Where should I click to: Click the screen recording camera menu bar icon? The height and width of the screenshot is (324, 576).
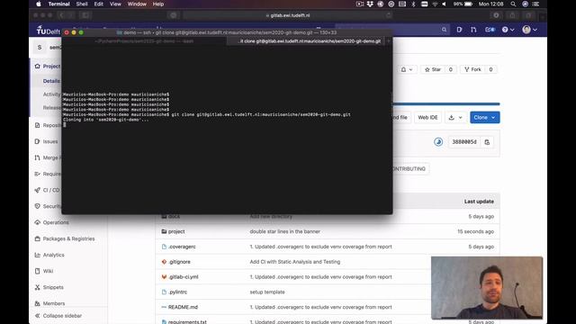(x=360, y=4)
